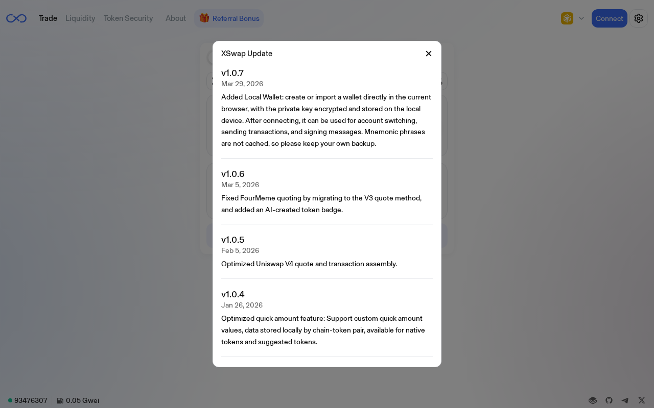Open the Liquidity tab
This screenshot has width=654, height=408.
80,18
